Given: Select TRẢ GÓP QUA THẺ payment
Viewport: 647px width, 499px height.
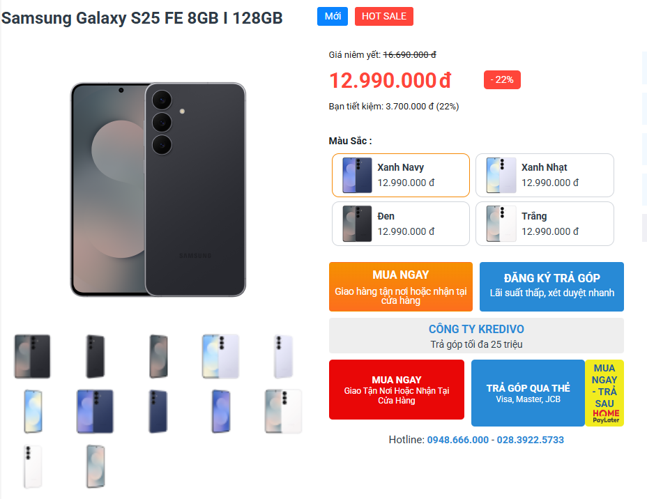Looking at the screenshot, I should pos(528,393).
